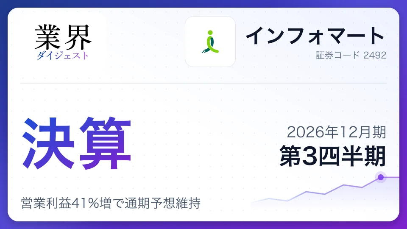Click the horizontal divider under the header
Viewport: 407px width, 229px height.
coord(203,84)
